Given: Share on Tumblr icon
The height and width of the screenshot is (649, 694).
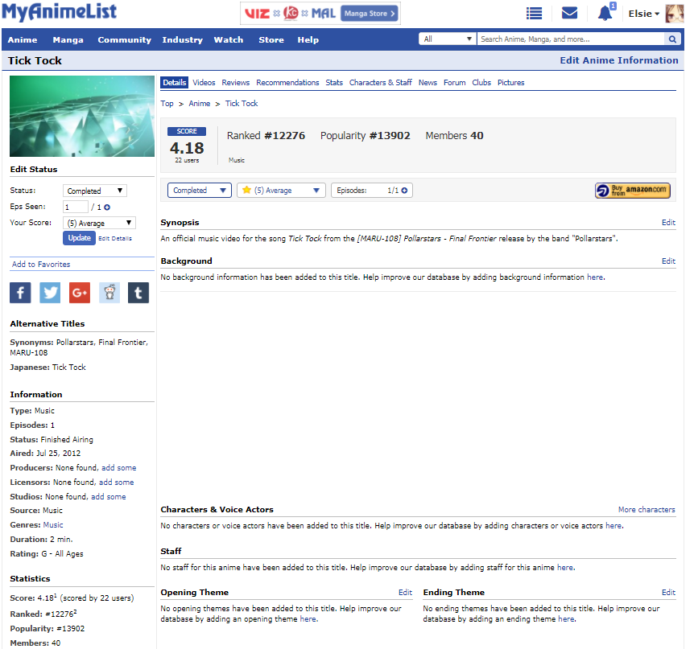Looking at the screenshot, I should point(138,293).
